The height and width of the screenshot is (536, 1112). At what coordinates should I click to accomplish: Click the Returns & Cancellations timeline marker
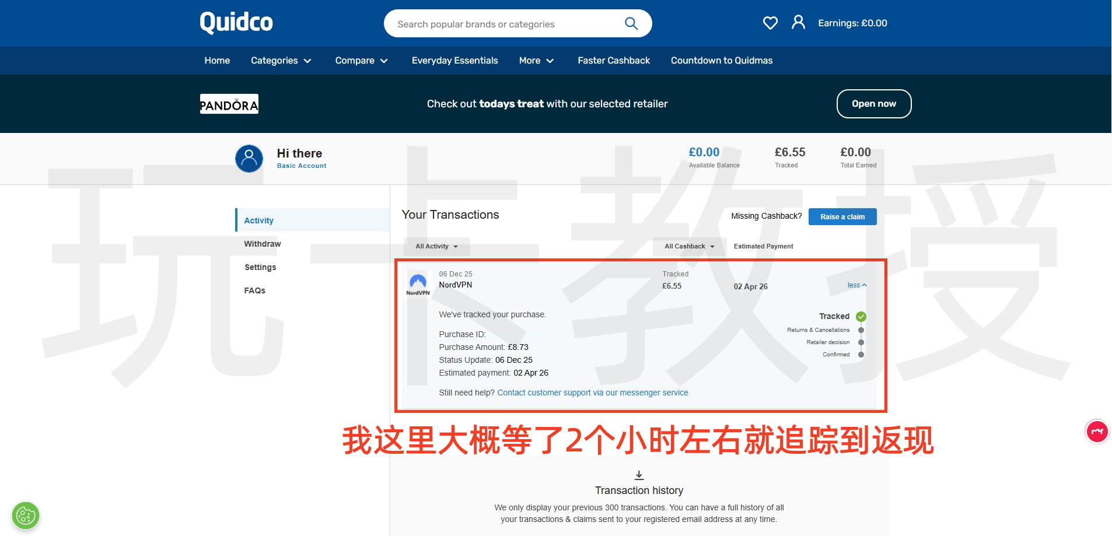point(860,330)
